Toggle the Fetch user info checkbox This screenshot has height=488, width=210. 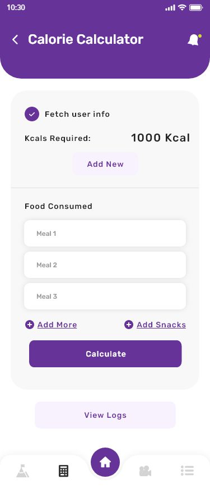pyautogui.click(x=32, y=114)
